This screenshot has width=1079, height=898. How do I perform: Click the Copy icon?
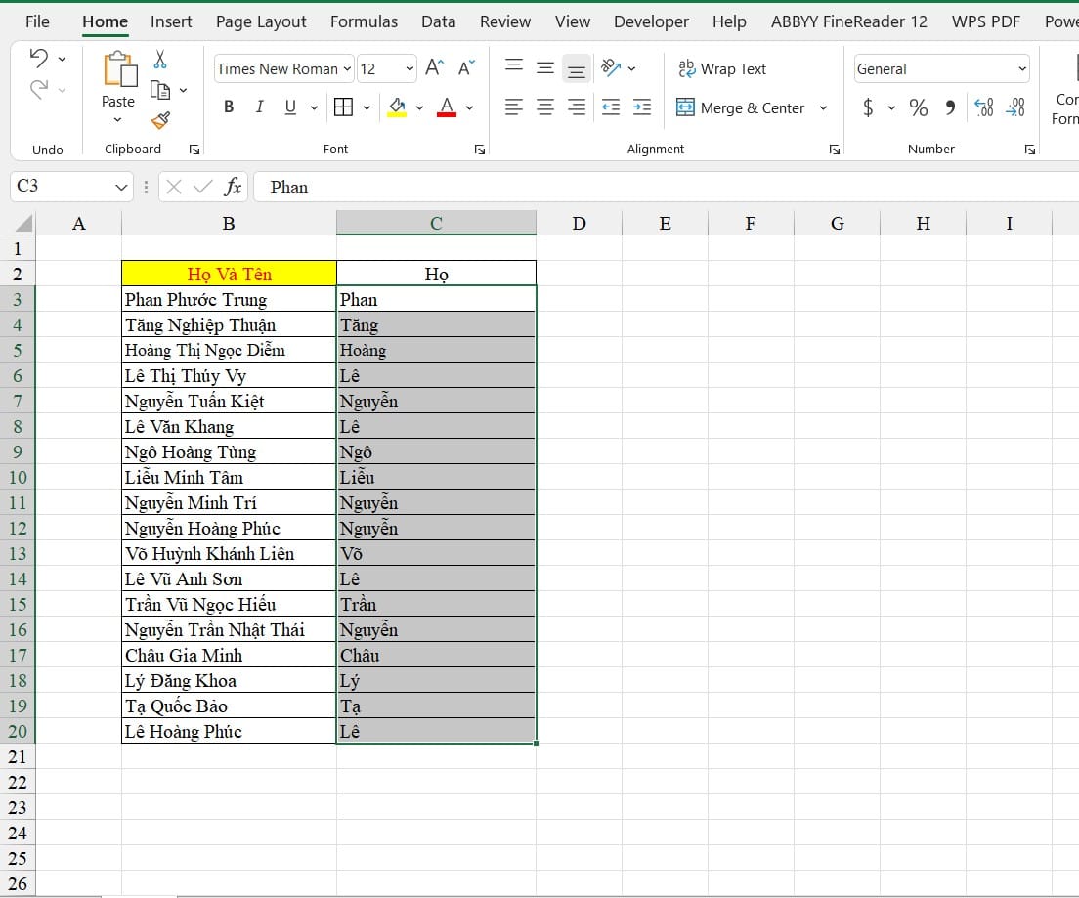[160, 90]
